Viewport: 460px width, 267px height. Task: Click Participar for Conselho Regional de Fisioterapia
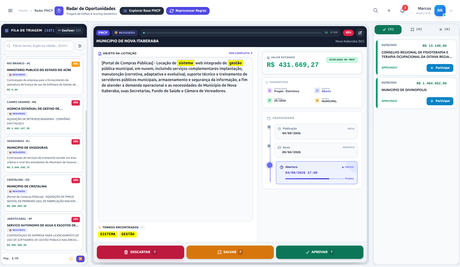click(x=440, y=68)
